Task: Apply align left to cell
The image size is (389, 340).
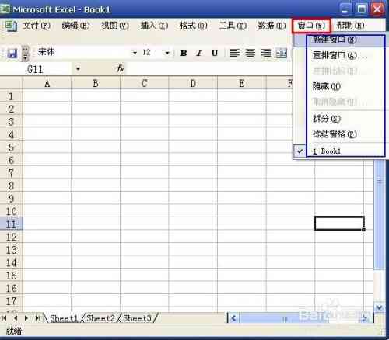Action: tap(234, 53)
